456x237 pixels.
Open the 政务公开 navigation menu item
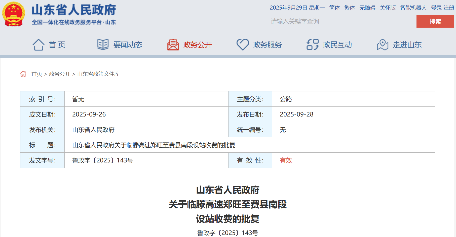[x=198, y=45]
